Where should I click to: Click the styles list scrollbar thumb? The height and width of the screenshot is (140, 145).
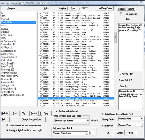(x=115, y=37)
